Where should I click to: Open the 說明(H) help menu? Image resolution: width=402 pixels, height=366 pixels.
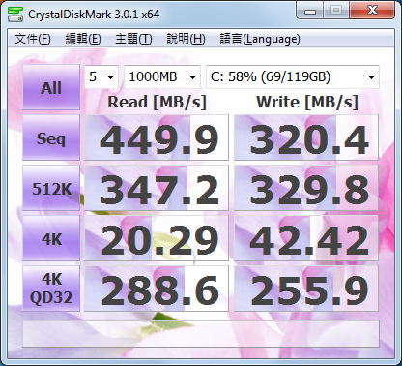click(186, 39)
